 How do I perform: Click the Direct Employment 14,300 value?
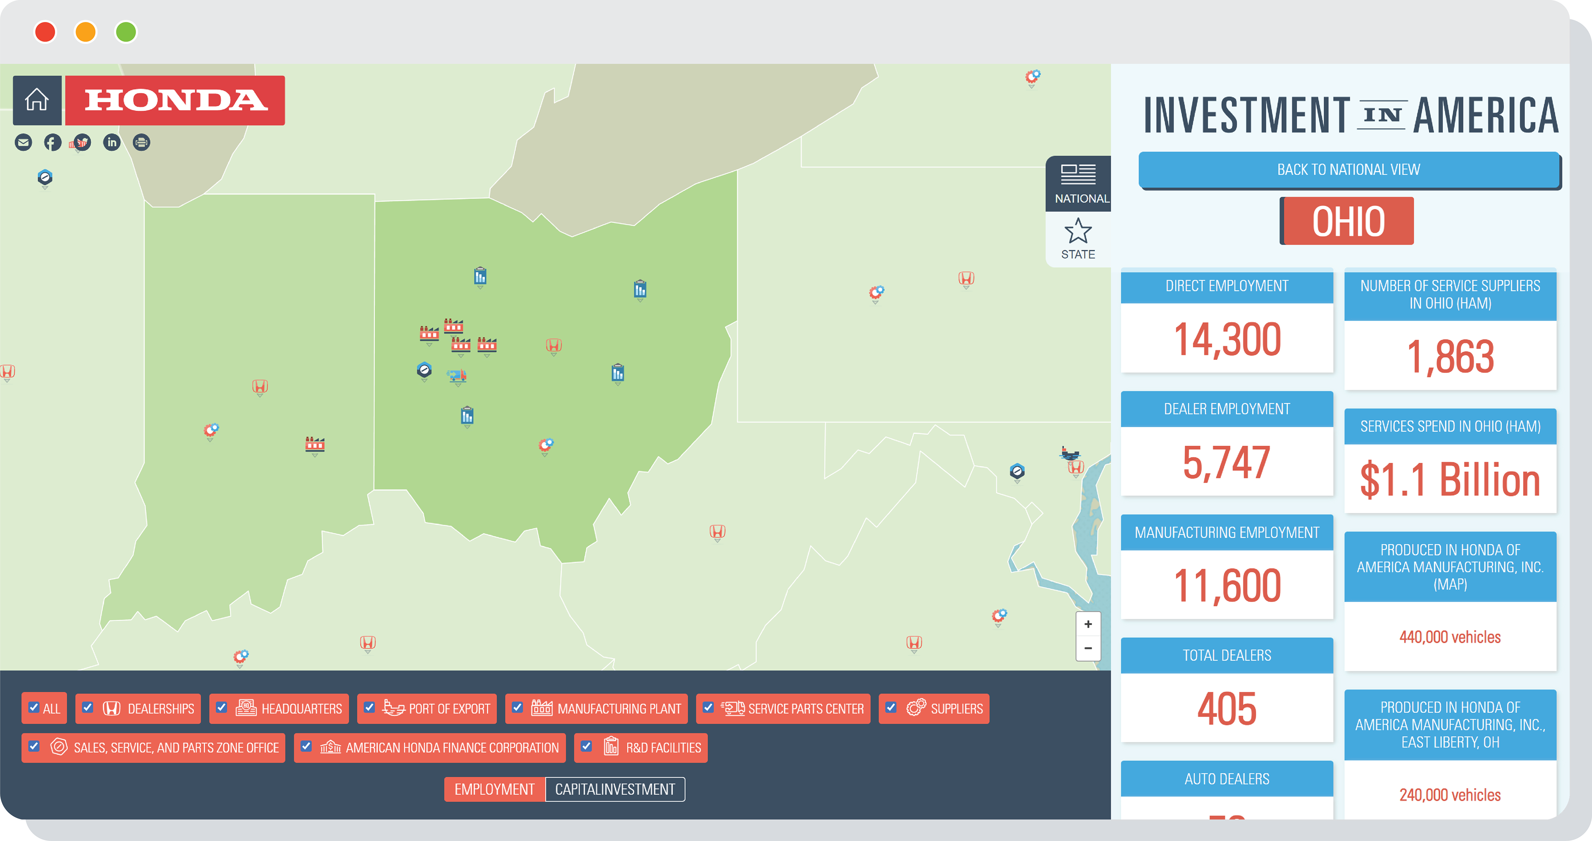coord(1227,339)
